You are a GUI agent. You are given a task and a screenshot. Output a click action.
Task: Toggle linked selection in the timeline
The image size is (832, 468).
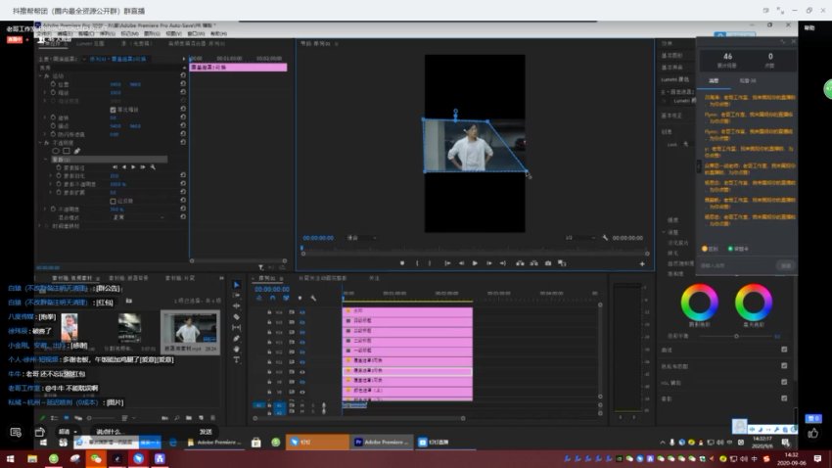coord(286,299)
